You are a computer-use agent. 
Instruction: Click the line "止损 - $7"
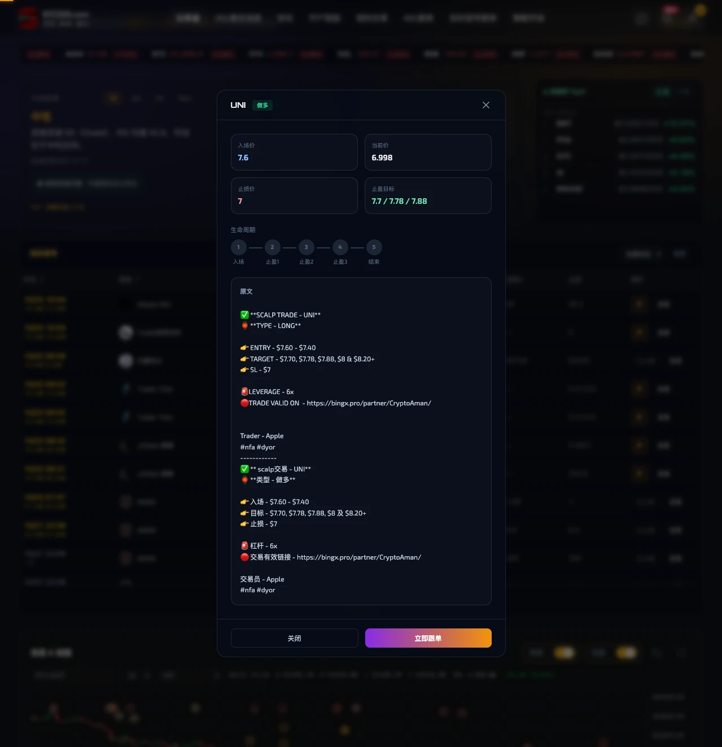coord(259,524)
